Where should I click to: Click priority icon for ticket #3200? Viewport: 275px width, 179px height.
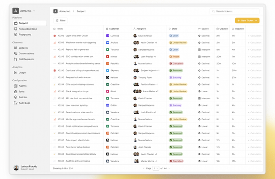pos(55,42)
